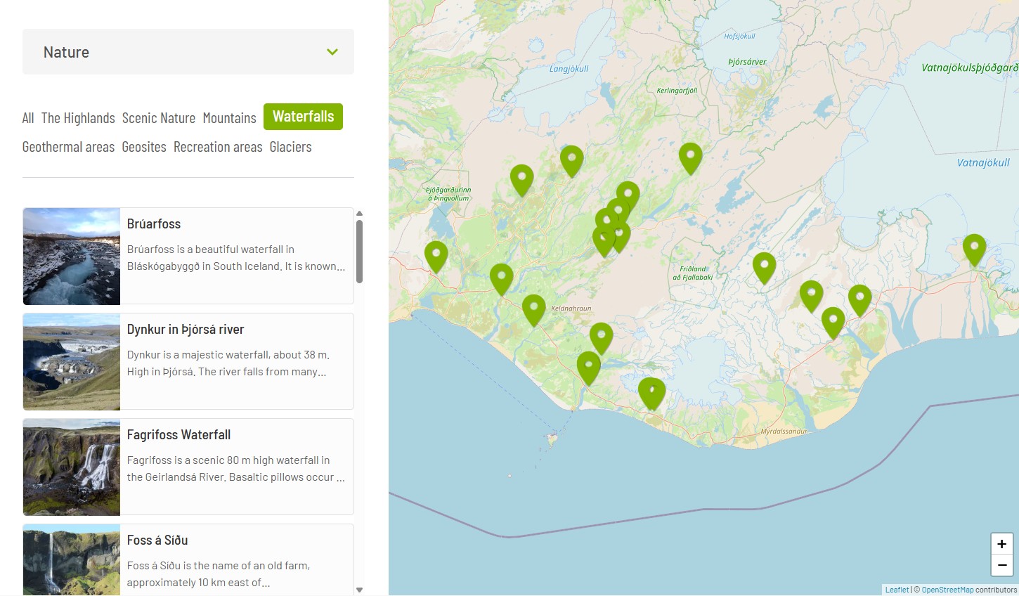Click the northernmost marker near Kerlingarfjöll

click(690, 157)
